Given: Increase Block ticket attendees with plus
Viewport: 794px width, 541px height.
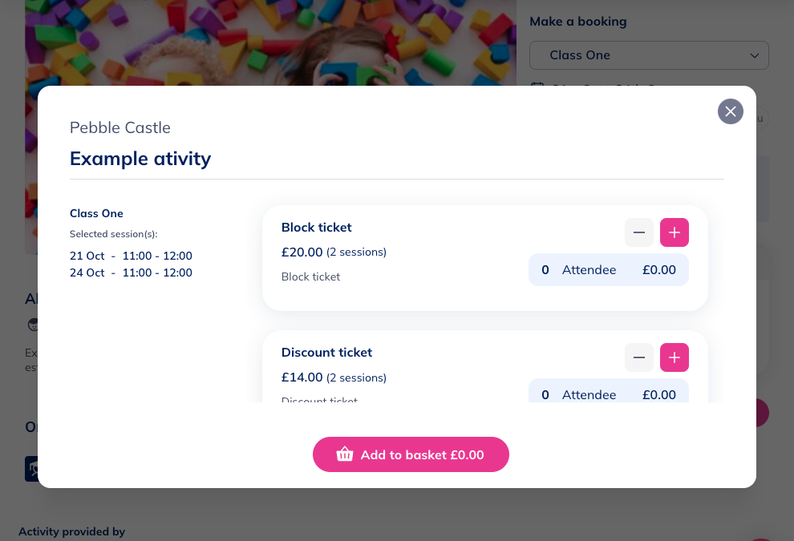Looking at the screenshot, I should click(674, 232).
